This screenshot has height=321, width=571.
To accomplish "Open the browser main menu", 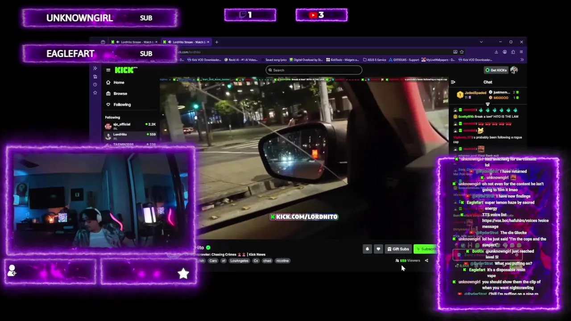I will point(521,52).
